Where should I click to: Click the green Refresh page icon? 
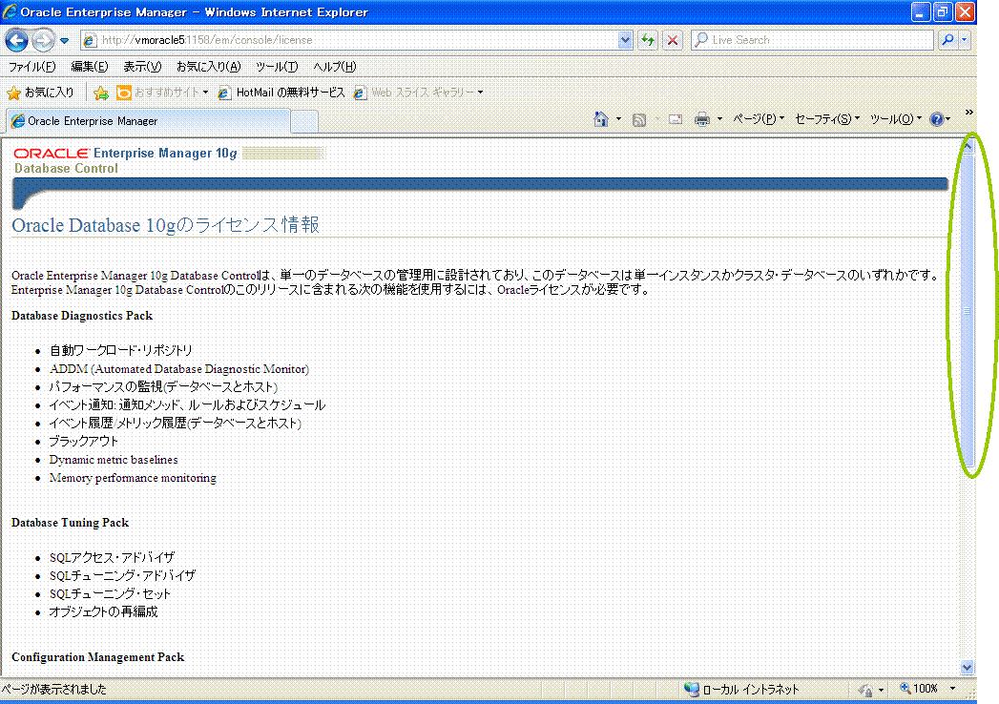[x=648, y=40]
